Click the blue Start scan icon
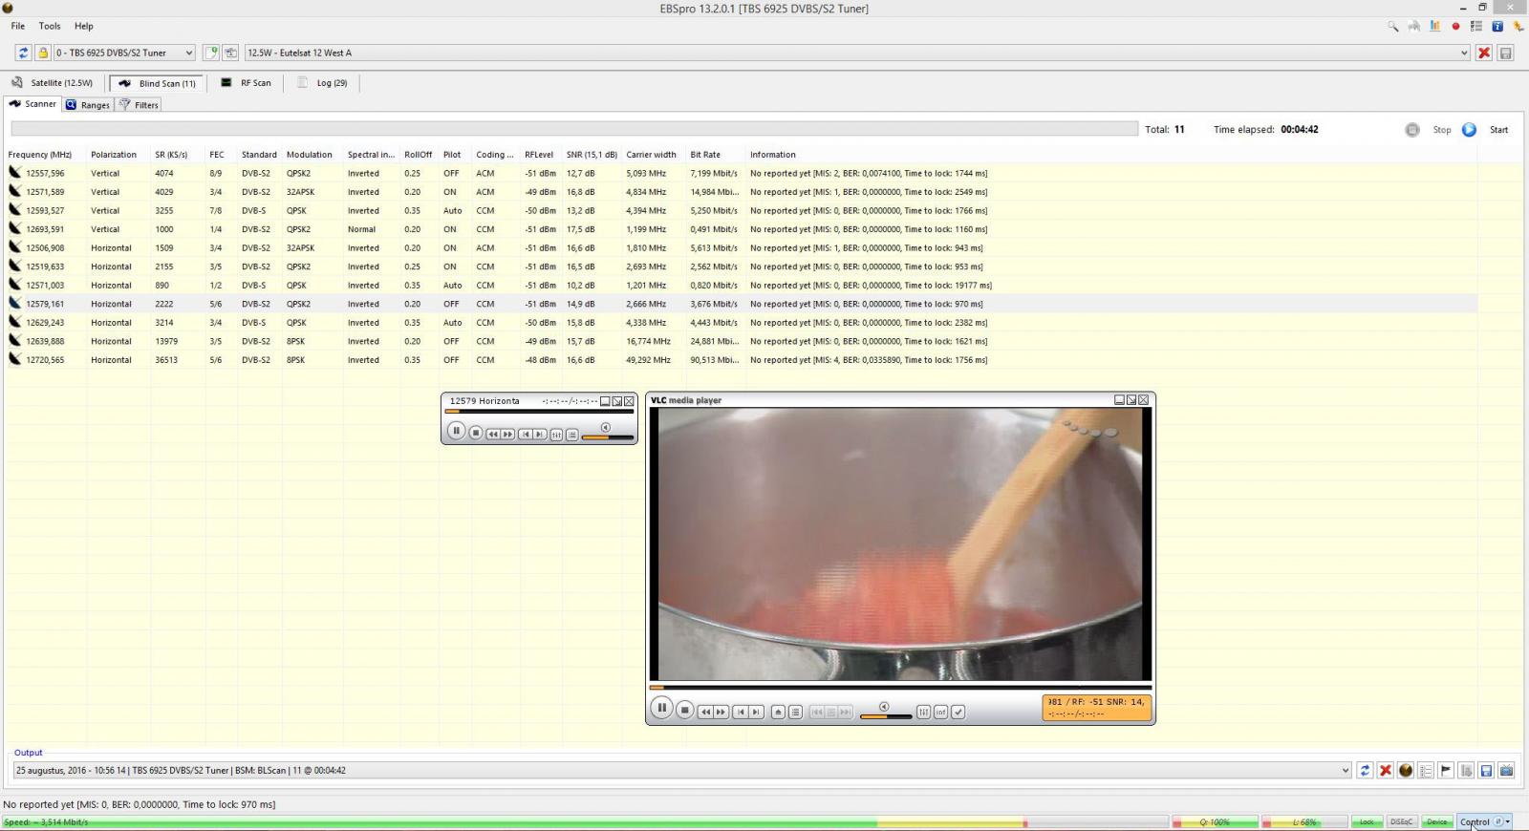Image resolution: width=1529 pixels, height=831 pixels. [1469, 130]
